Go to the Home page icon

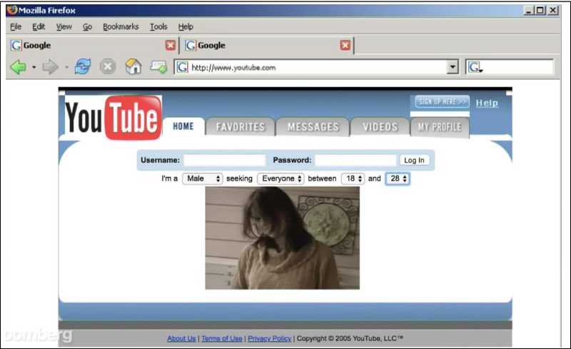click(133, 66)
